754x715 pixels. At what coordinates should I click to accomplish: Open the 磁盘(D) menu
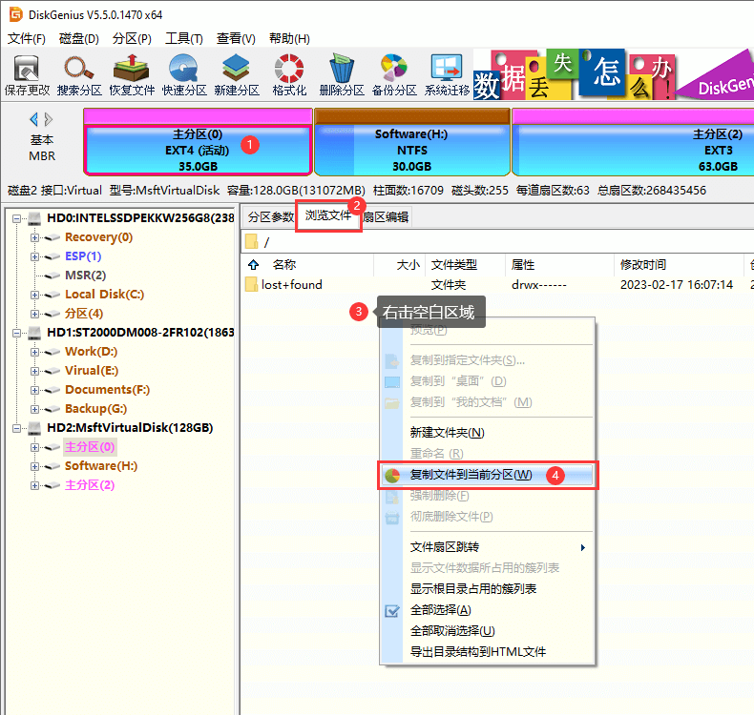pyautogui.click(x=79, y=38)
